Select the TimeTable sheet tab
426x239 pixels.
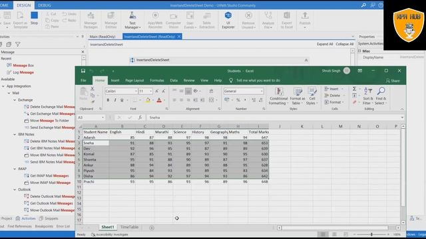[129, 227]
